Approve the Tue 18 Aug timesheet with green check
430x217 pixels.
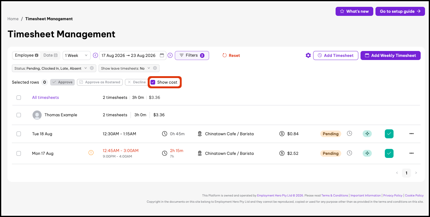pos(389,134)
